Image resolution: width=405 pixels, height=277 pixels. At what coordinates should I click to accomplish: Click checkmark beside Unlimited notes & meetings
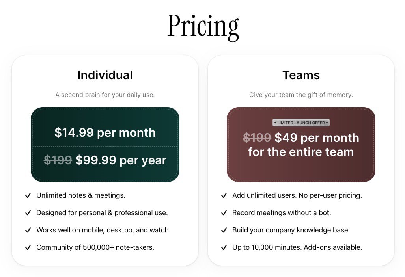28,195
